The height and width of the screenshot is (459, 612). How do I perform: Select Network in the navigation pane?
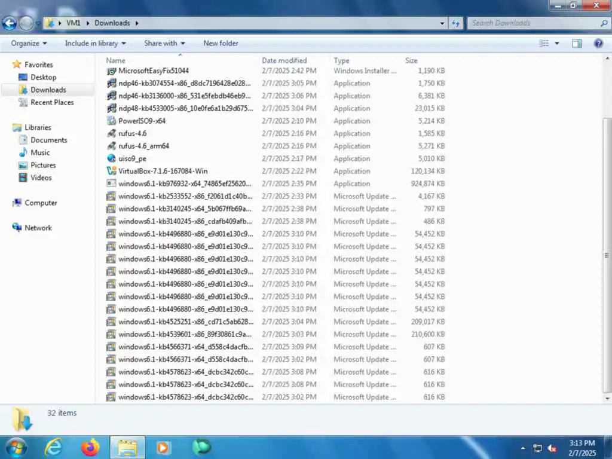(38, 228)
